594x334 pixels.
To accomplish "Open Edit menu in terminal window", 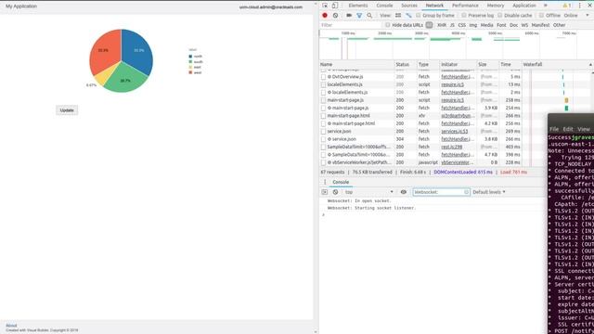I will [x=568, y=129].
